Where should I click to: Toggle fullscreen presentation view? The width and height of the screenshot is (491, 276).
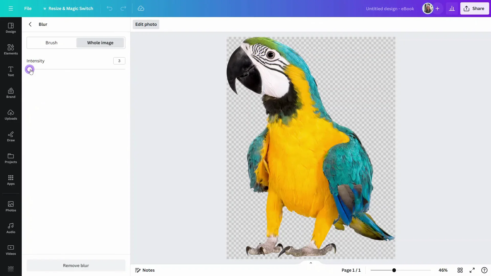[x=472, y=270]
